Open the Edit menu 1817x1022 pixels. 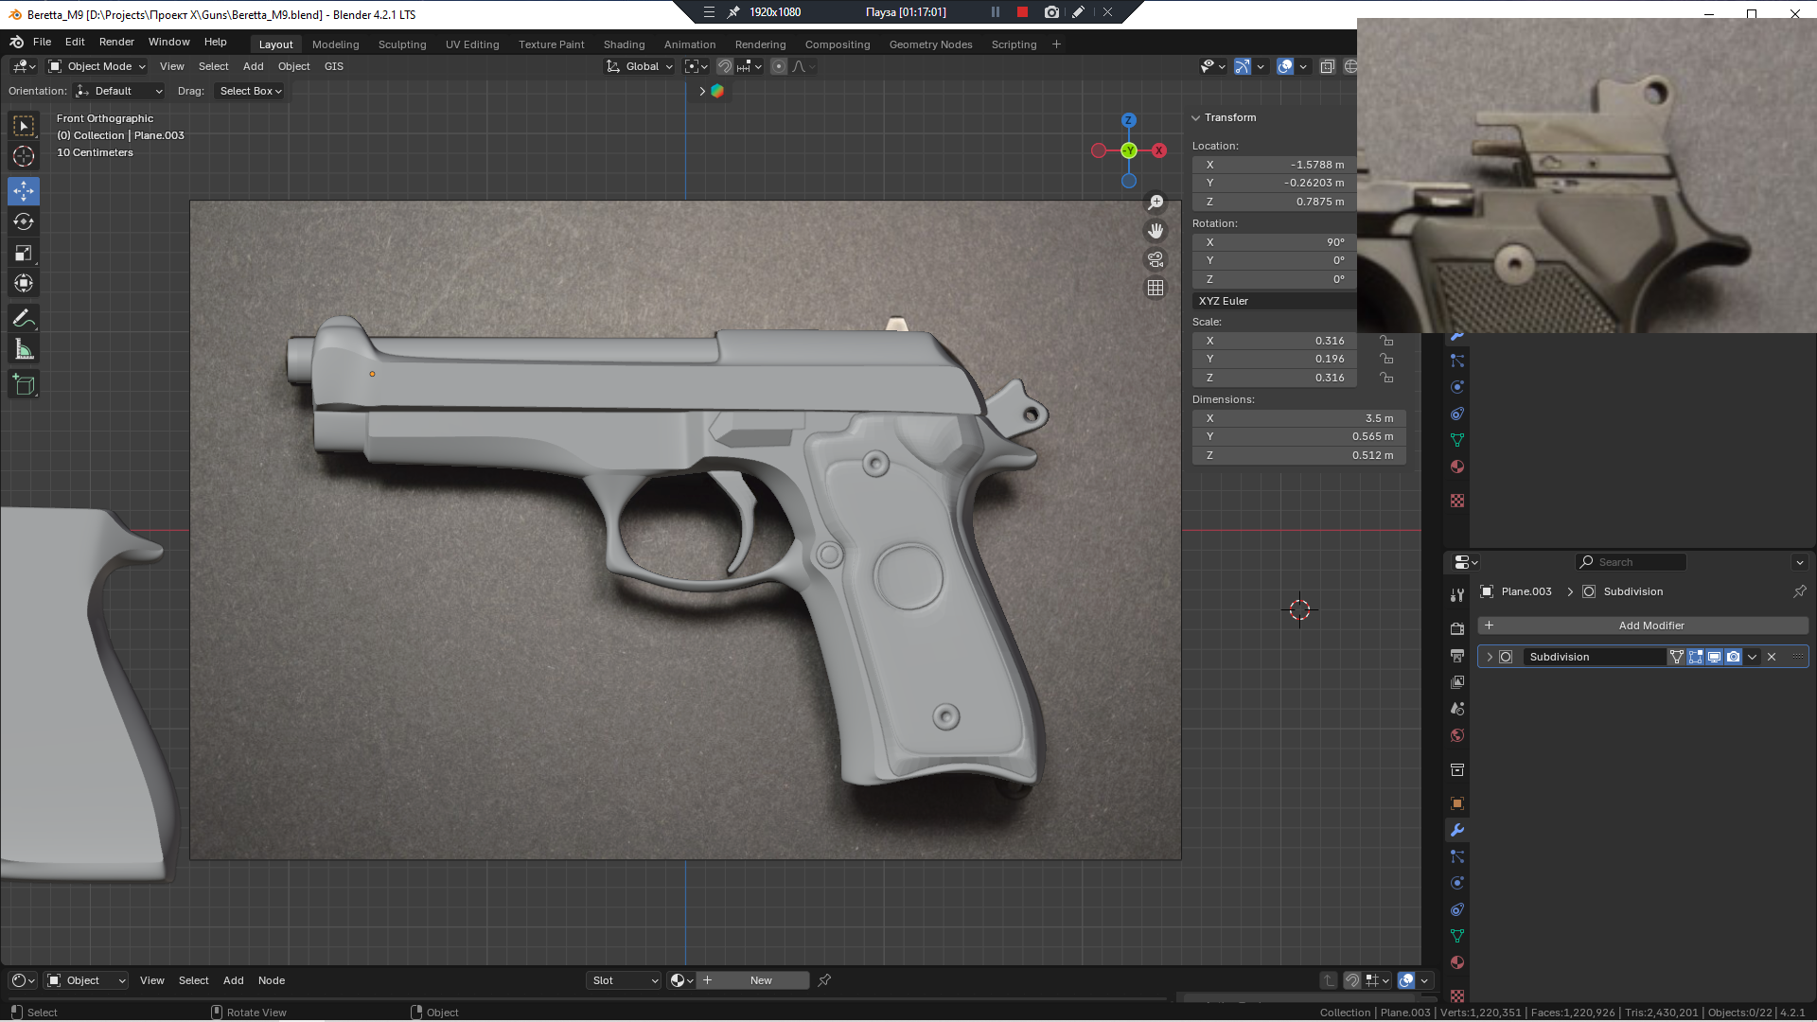pos(75,42)
